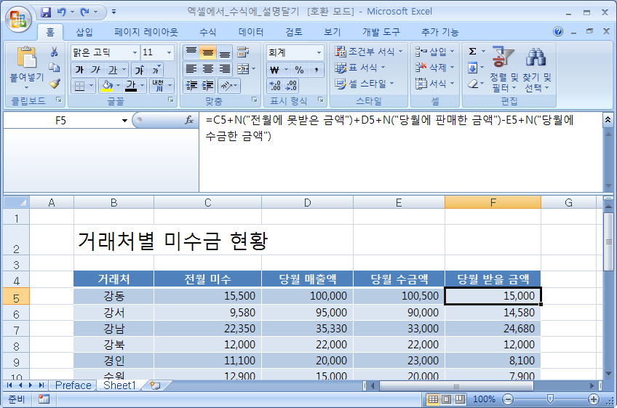Apply comma style format
The image size is (617, 408).
click(x=316, y=70)
